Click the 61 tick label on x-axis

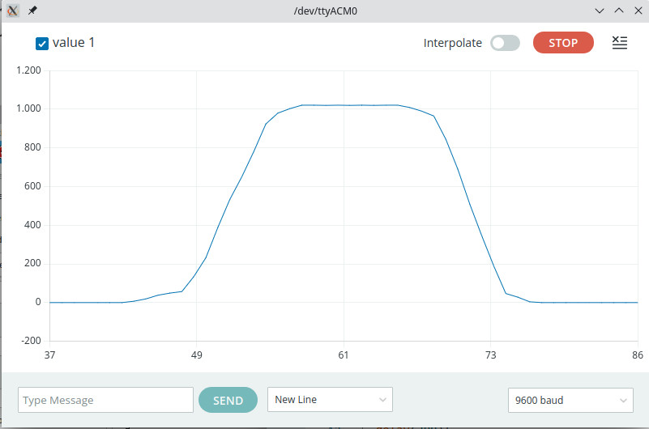tap(344, 355)
